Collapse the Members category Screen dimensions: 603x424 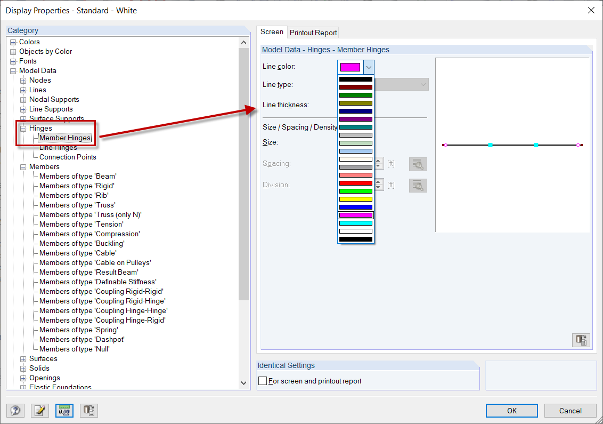(22, 166)
